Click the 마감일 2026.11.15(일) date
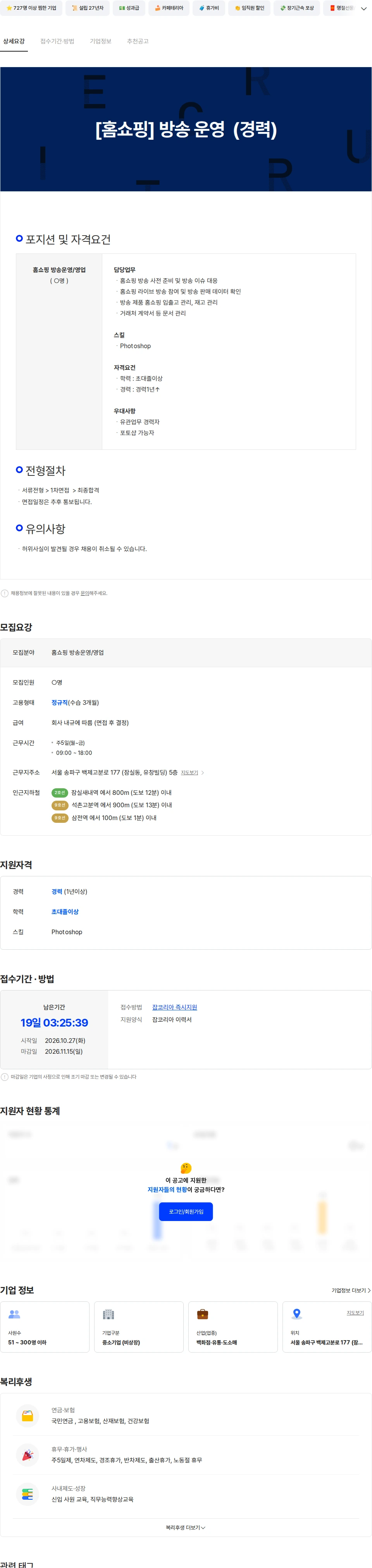The height and width of the screenshot is (1568, 372). coord(64,1051)
